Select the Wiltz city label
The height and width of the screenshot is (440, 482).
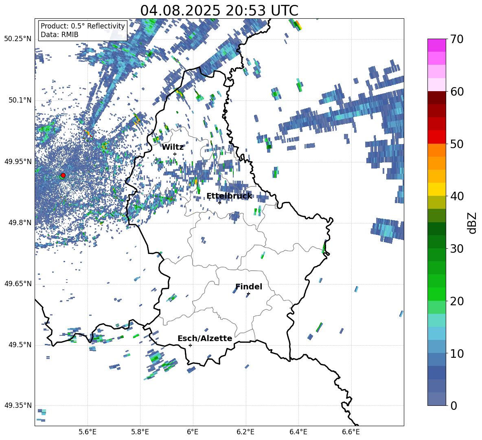click(173, 147)
